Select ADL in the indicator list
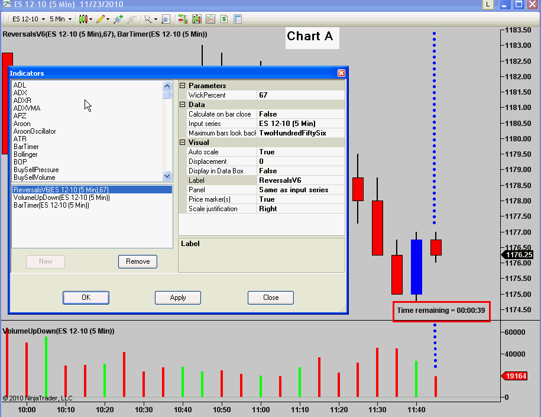Screen dimensions: 541x417 pyautogui.click(x=20, y=85)
